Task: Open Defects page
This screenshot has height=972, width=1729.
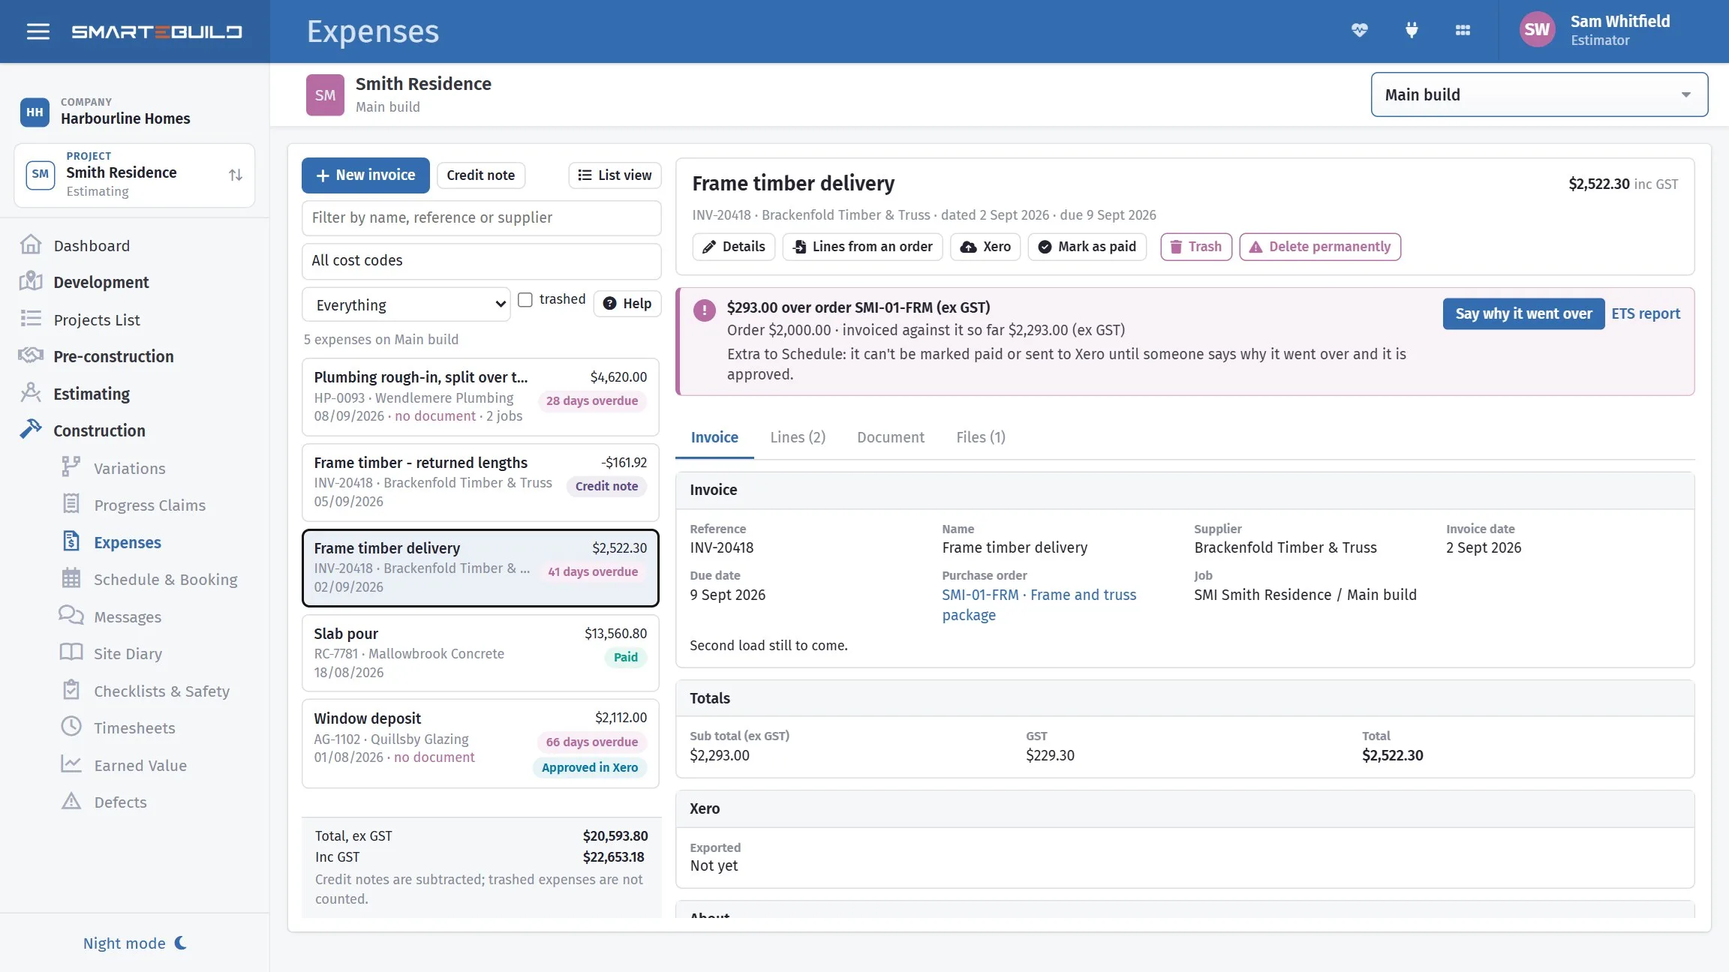Action: tap(120, 802)
